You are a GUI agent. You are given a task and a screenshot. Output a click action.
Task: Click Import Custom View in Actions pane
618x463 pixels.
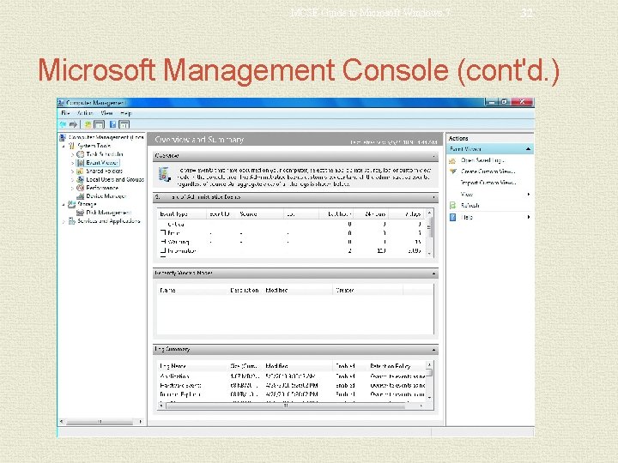(x=488, y=183)
